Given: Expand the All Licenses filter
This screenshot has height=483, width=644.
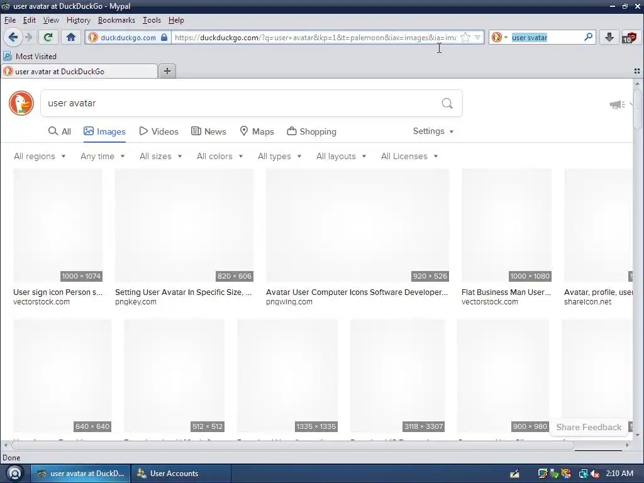Looking at the screenshot, I should tap(409, 156).
